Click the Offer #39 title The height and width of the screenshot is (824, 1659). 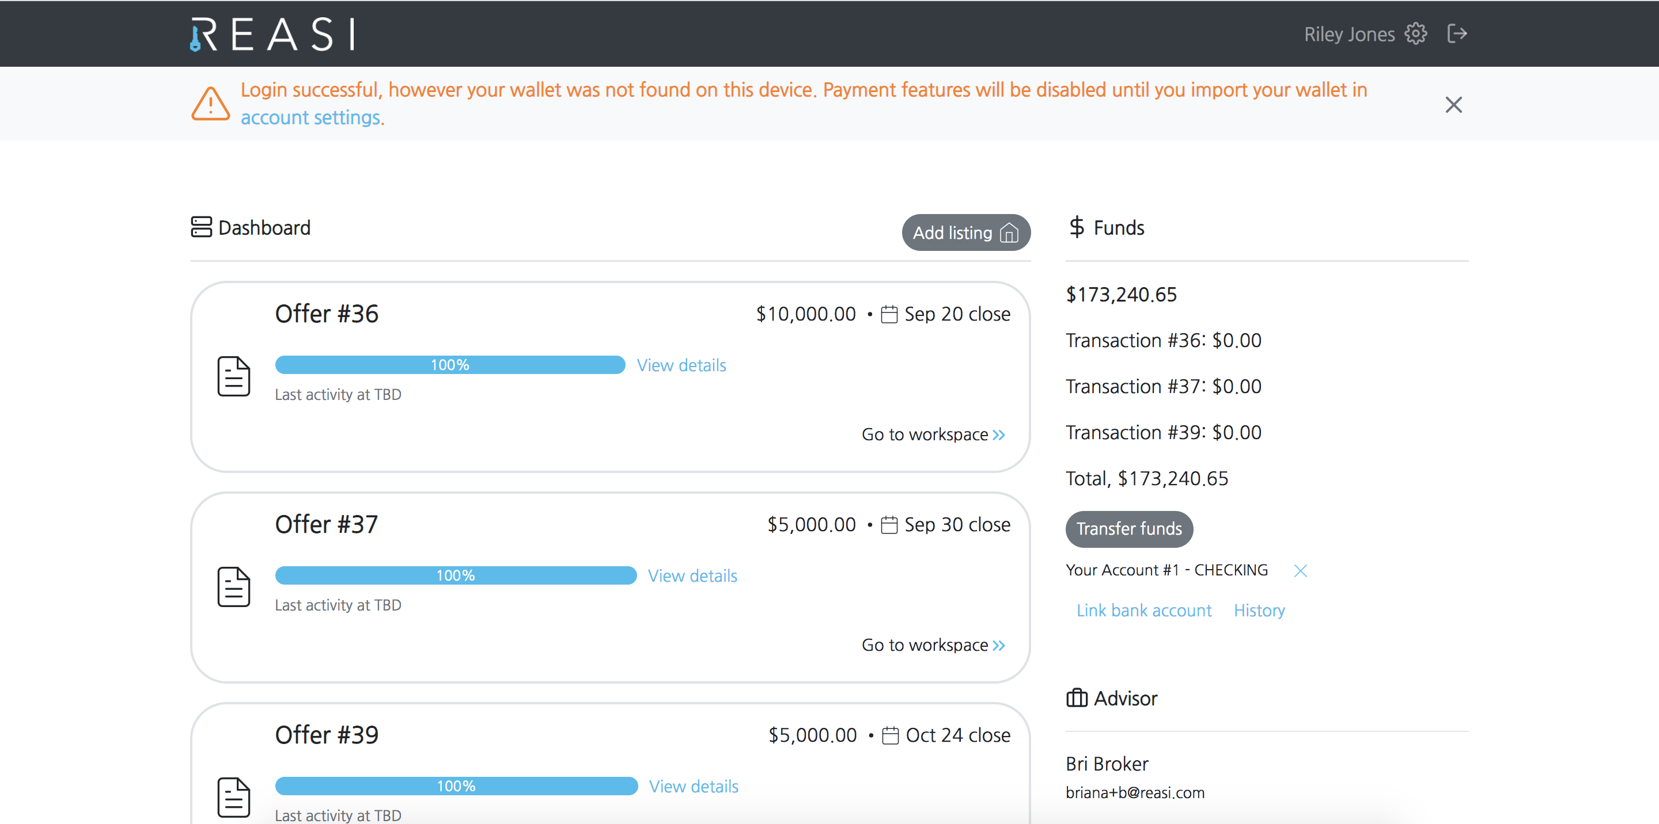coord(327,735)
